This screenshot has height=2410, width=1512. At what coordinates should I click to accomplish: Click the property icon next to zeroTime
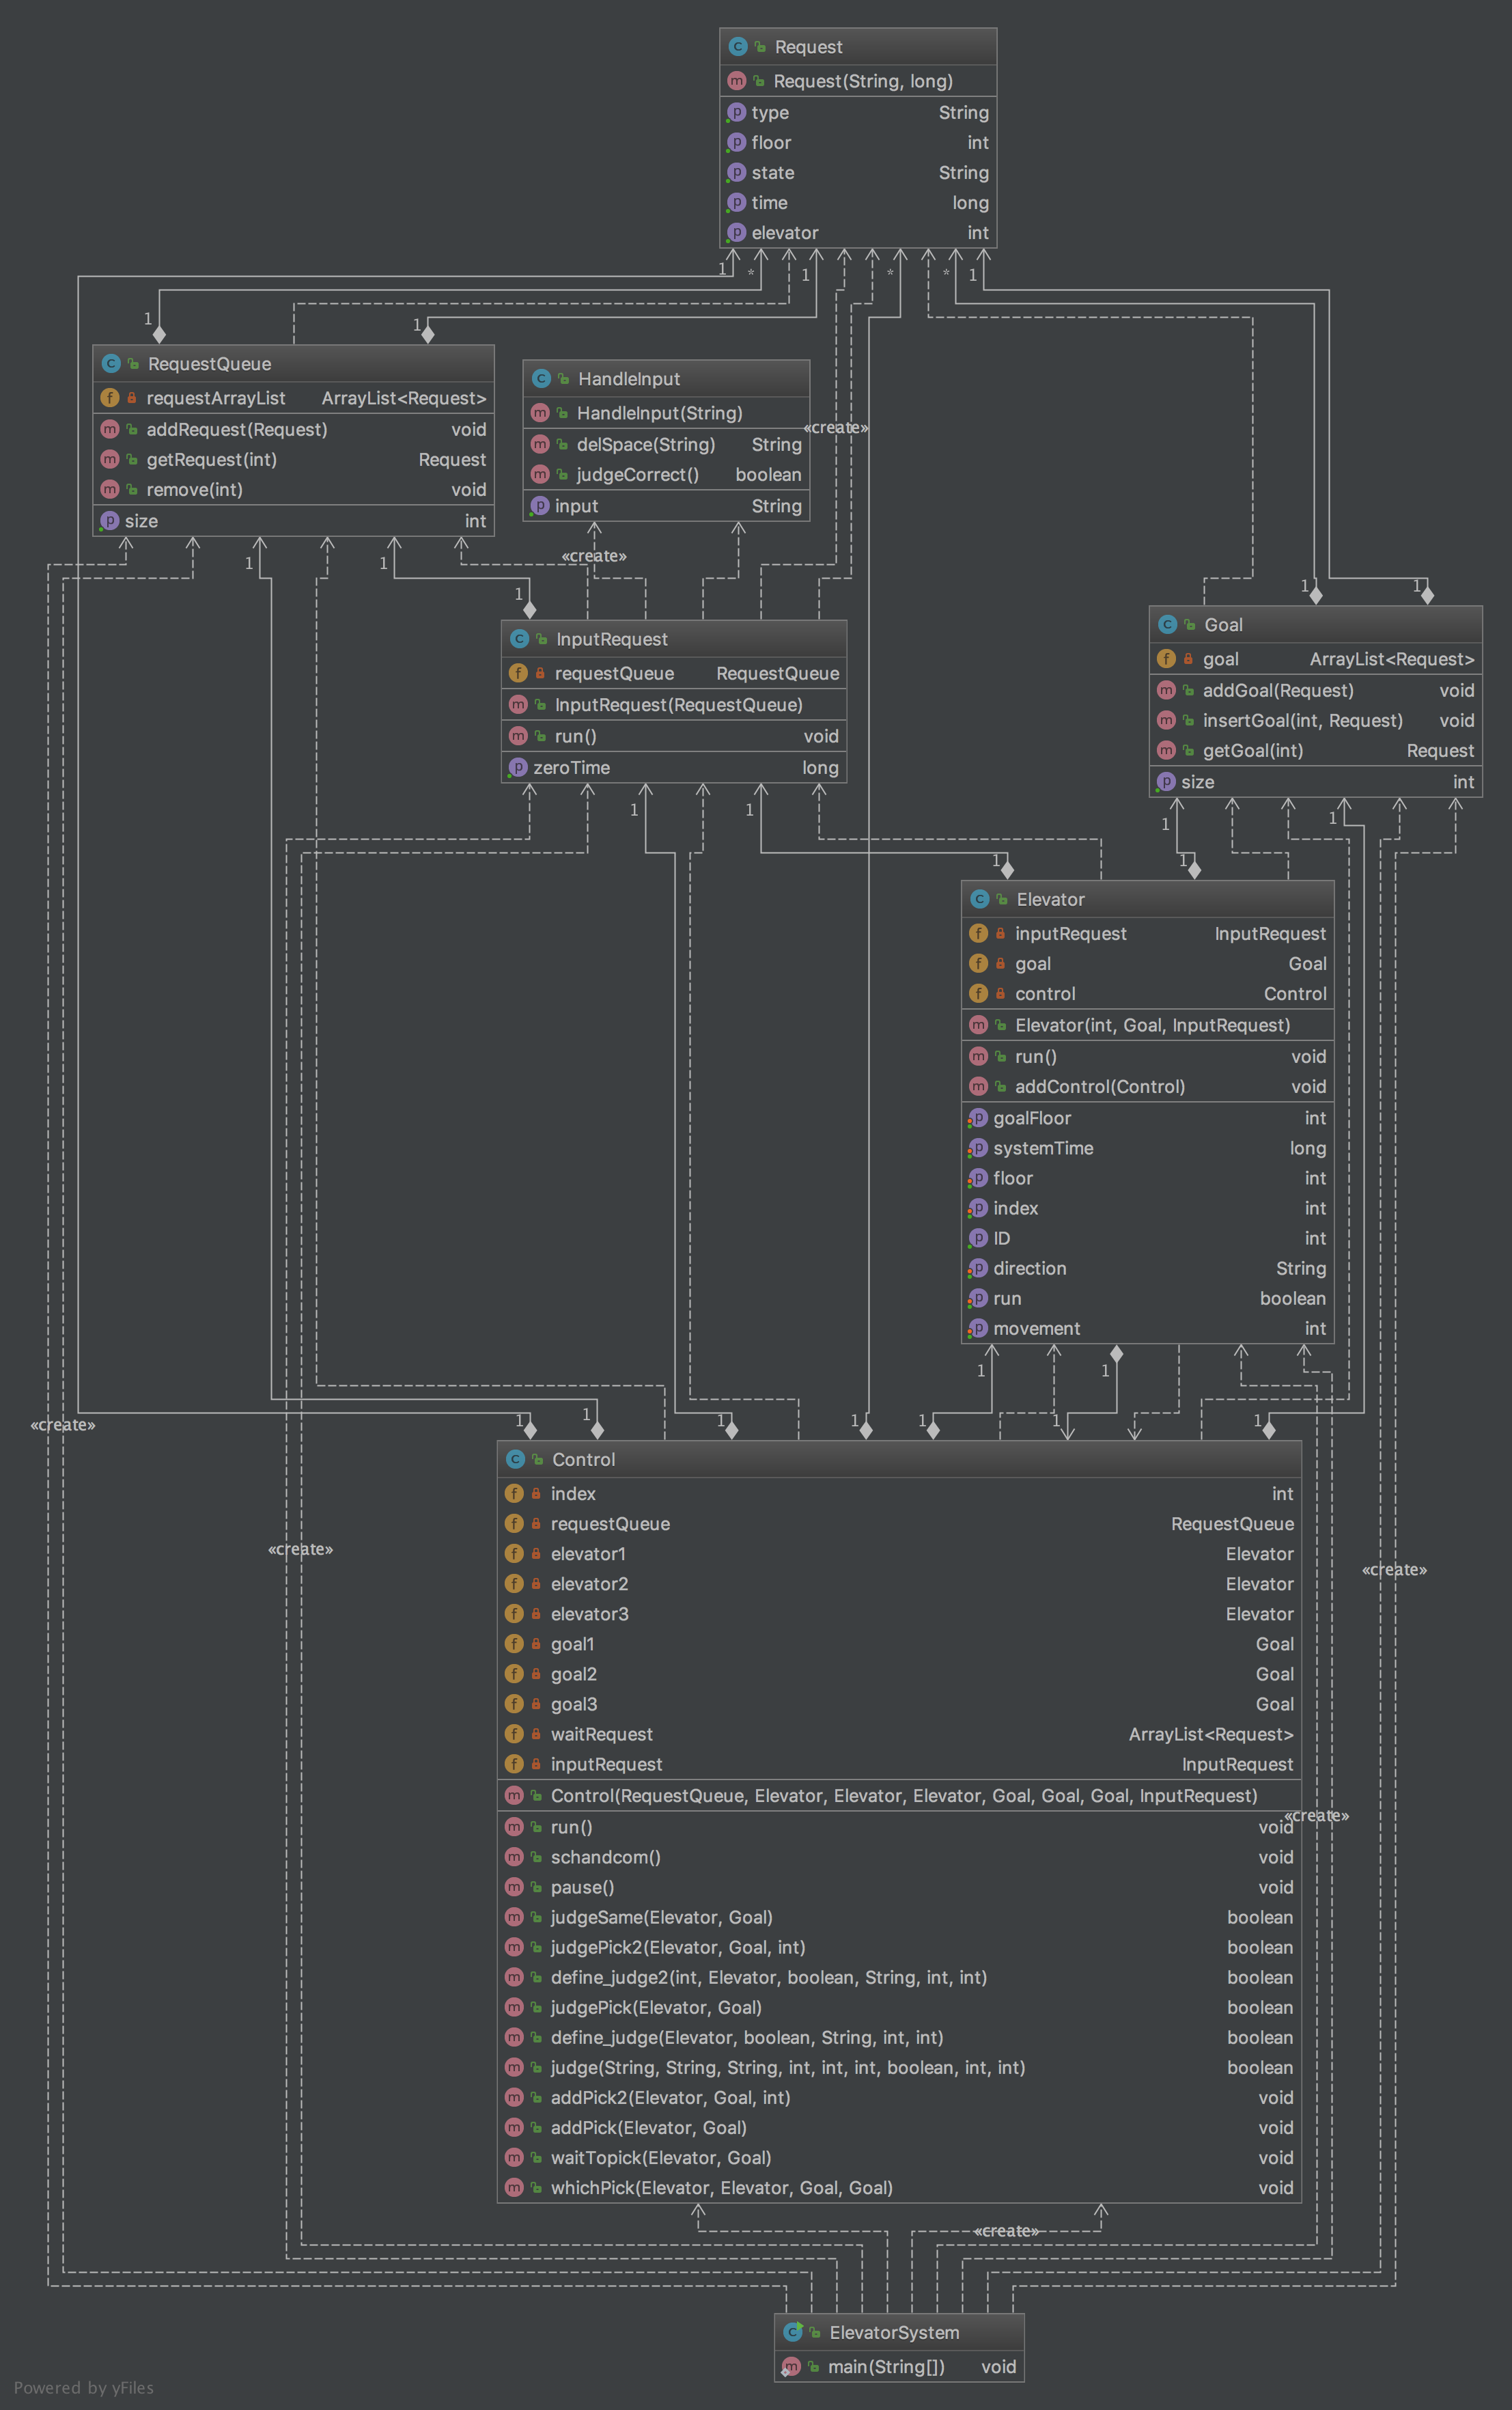(517, 767)
